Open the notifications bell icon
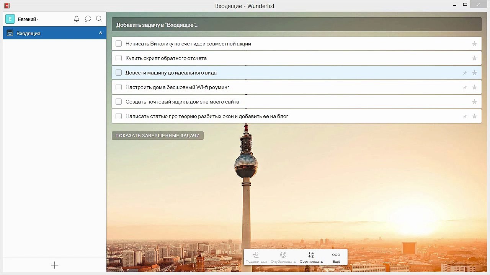The image size is (490, 275). click(77, 19)
